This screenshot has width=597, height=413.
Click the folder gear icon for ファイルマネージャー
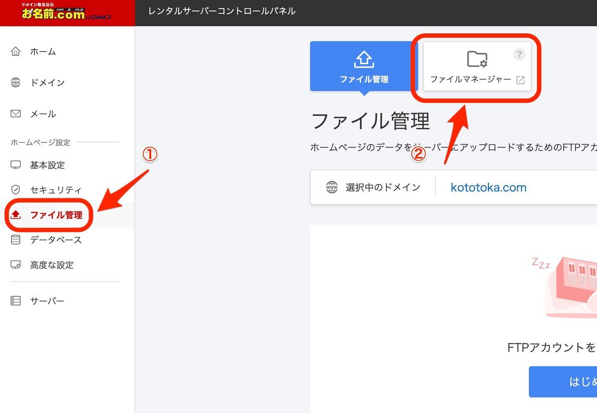pyautogui.click(x=477, y=59)
